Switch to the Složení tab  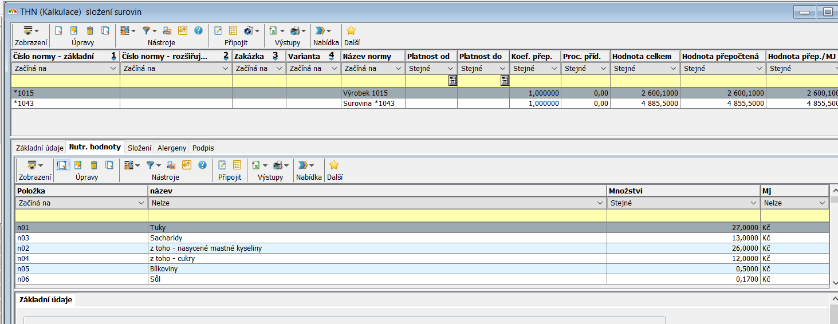pos(139,148)
